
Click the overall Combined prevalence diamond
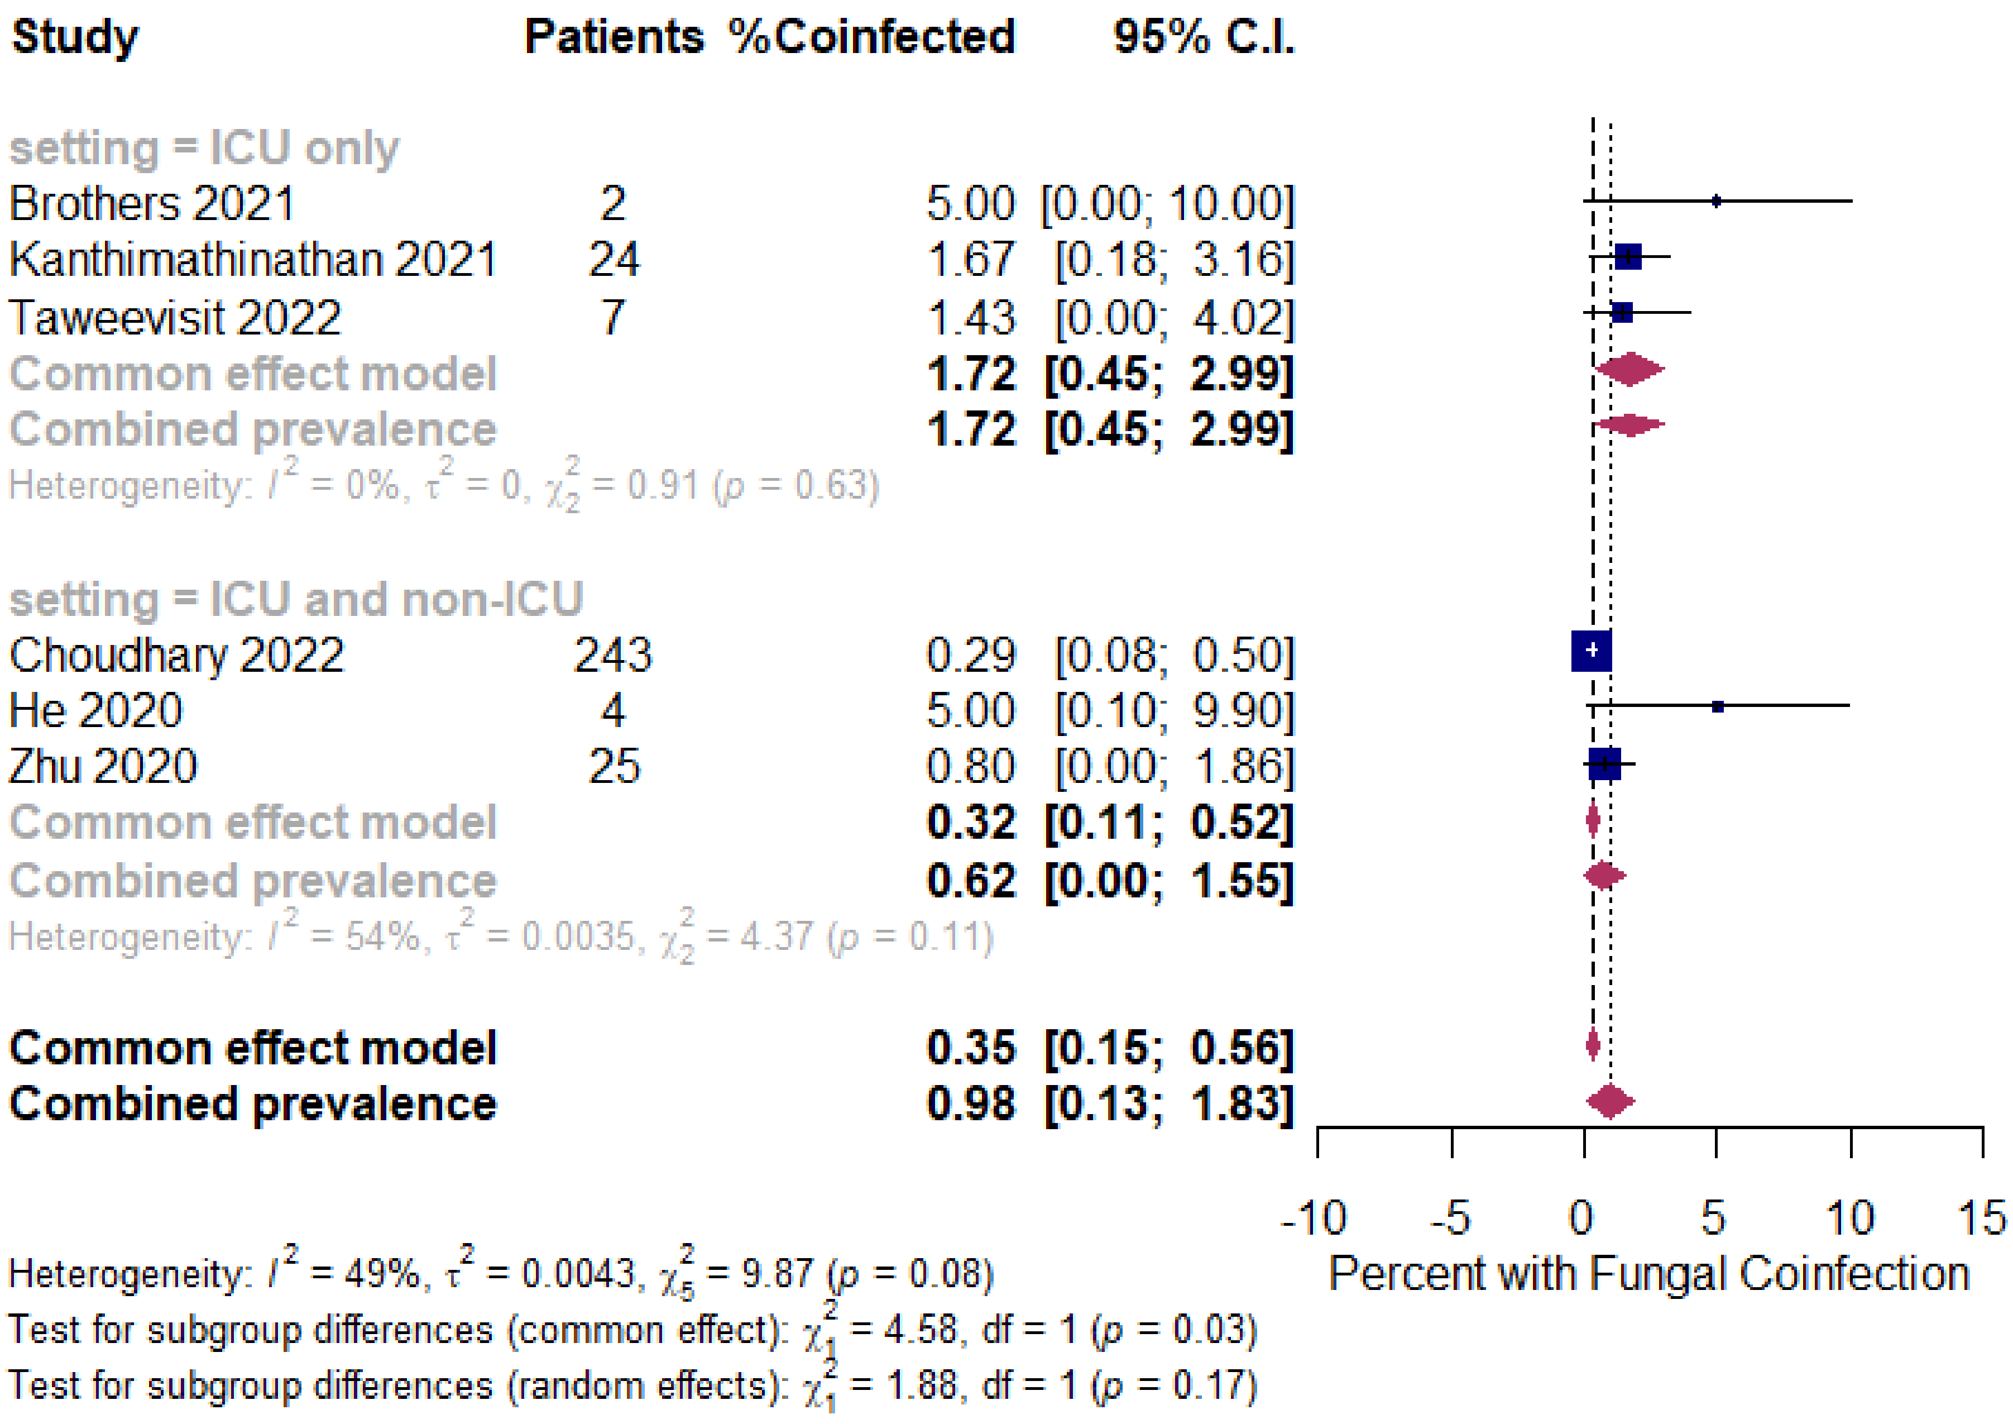point(1611,1101)
